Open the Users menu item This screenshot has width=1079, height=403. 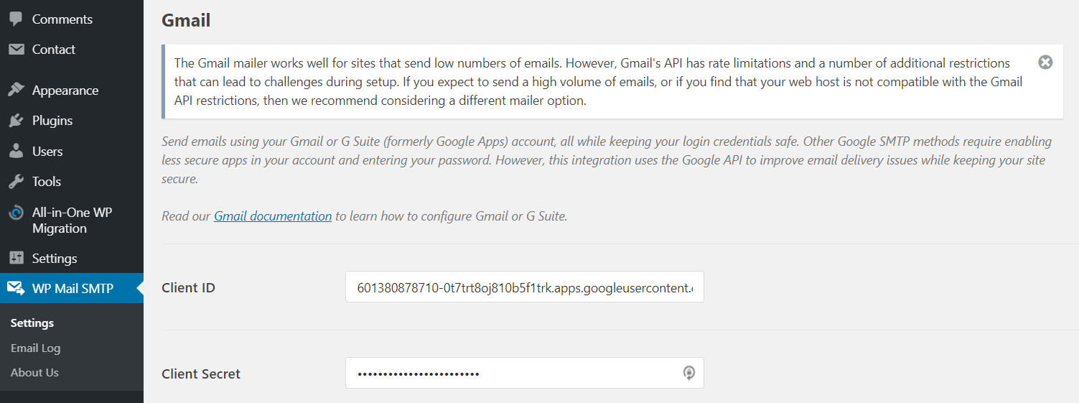47,151
